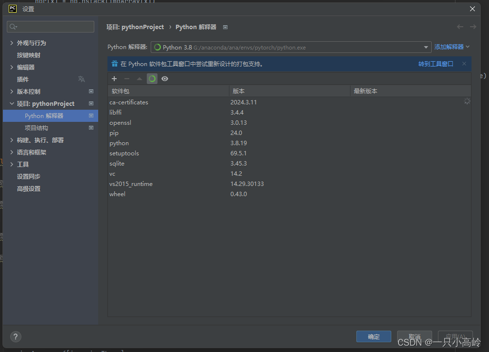This screenshot has width=489, height=352.
Task: Select the python package row
Action: [289, 143]
